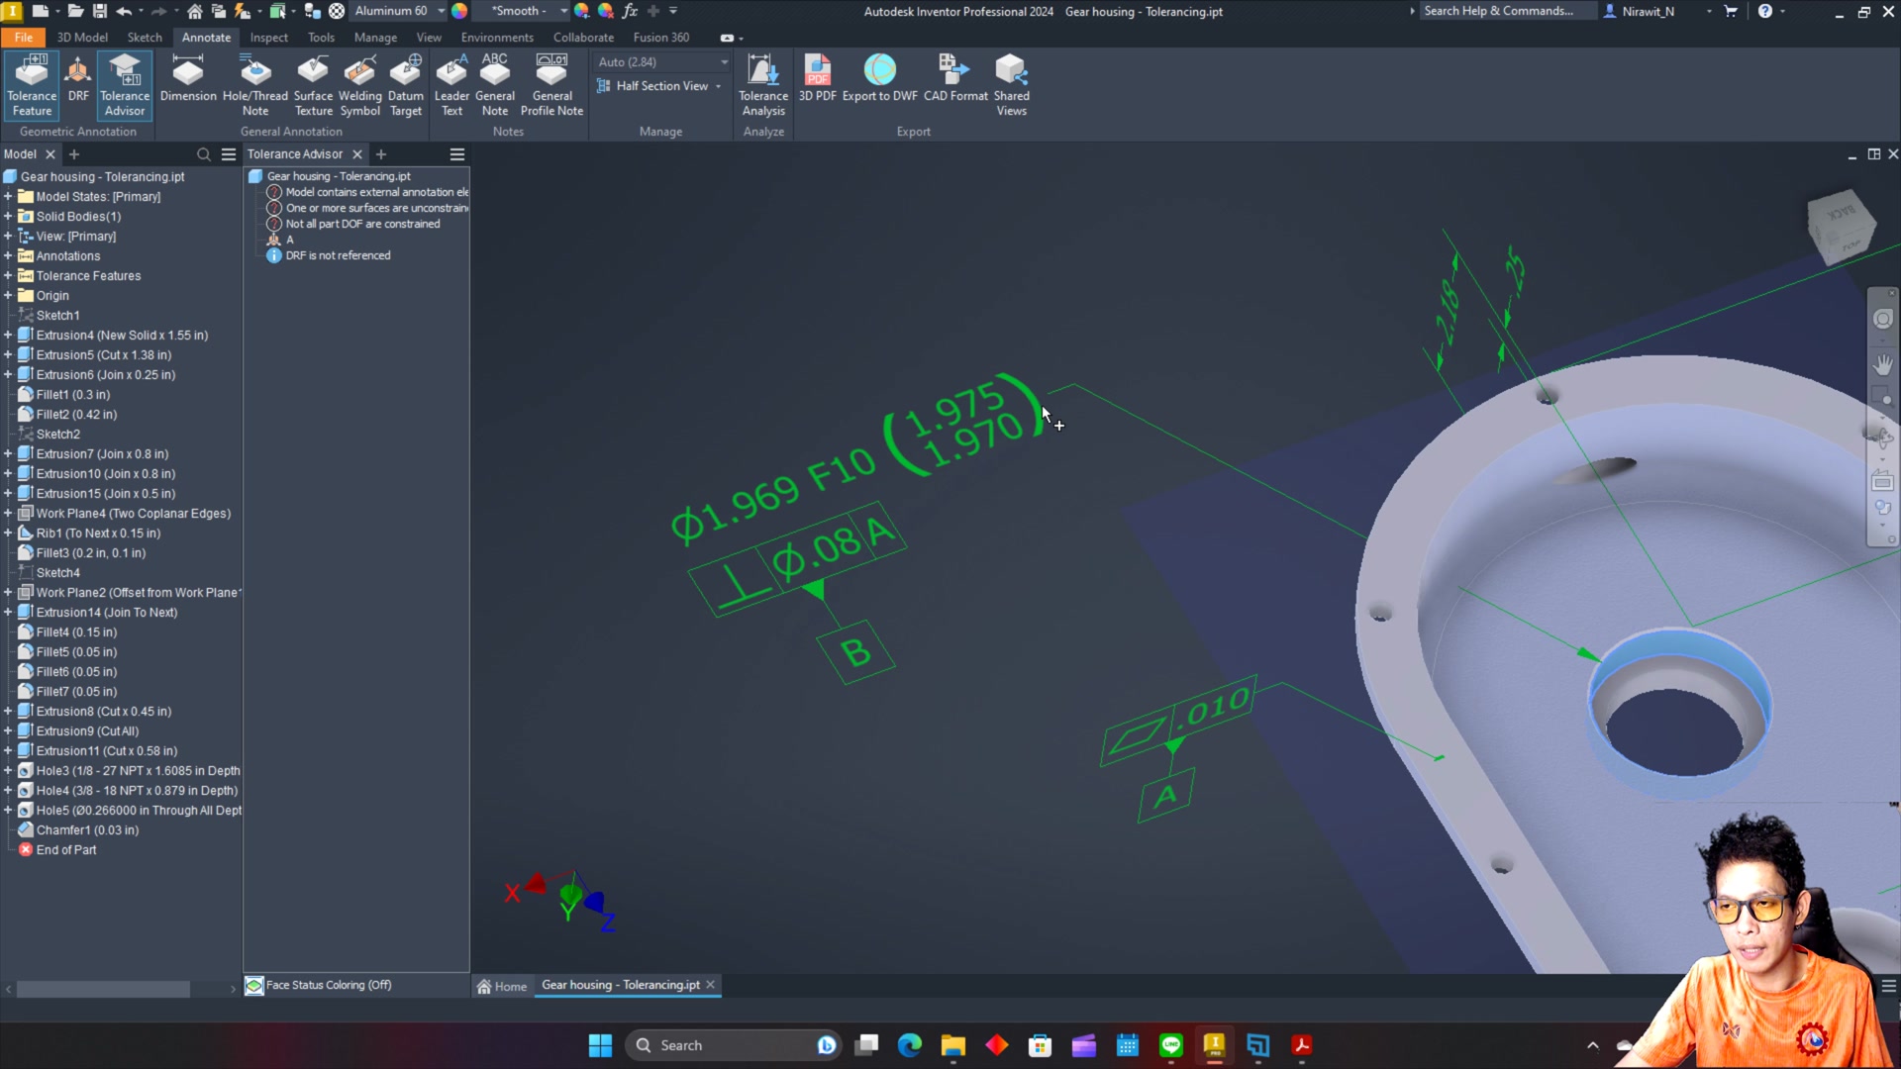Click the DRF tool icon
This screenshot has width=1901, height=1069.
click(x=78, y=79)
